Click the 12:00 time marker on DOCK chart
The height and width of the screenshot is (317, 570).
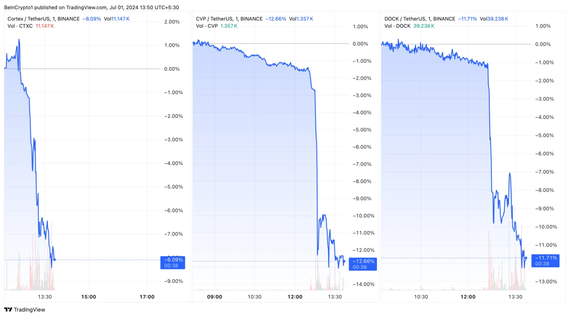pyautogui.click(x=468, y=297)
